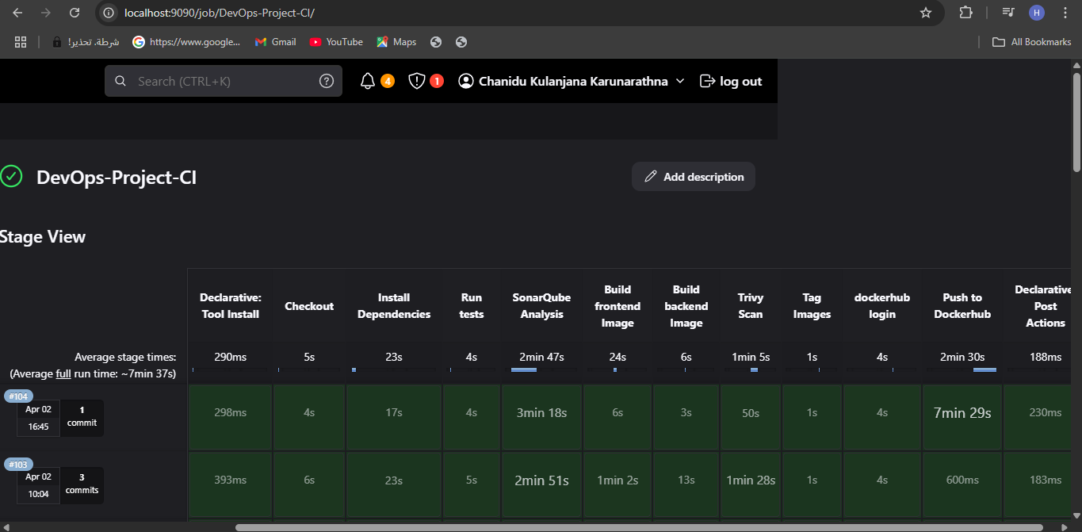The height and width of the screenshot is (532, 1082).
Task: Open the Google bookmark link
Action: coord(186,42)
